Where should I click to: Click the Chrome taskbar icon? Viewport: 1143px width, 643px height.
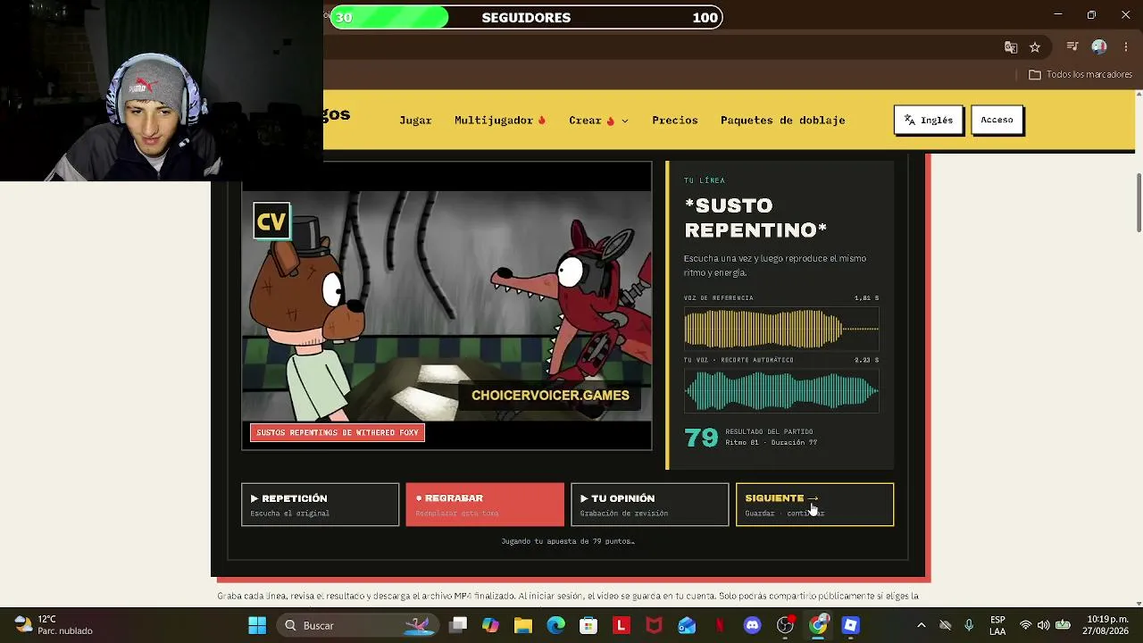click(x=818, y=625)
